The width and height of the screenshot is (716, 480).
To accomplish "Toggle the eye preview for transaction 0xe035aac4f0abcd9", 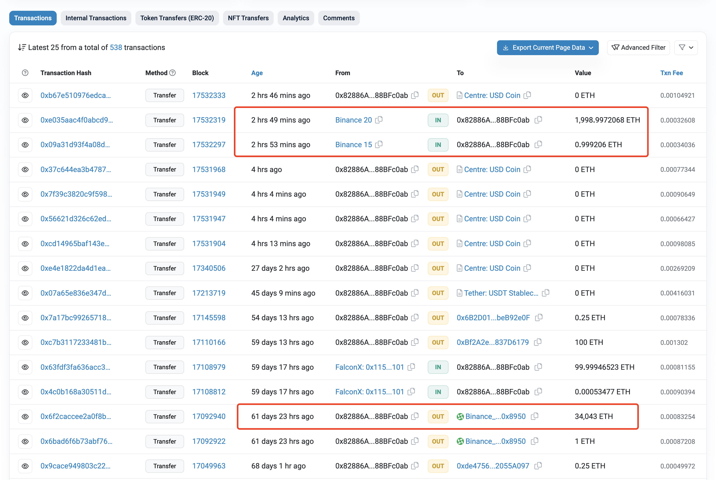I will pos(25,120).
